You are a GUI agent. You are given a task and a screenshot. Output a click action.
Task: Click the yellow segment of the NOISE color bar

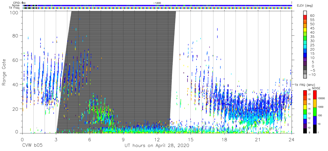pos(314,103)
